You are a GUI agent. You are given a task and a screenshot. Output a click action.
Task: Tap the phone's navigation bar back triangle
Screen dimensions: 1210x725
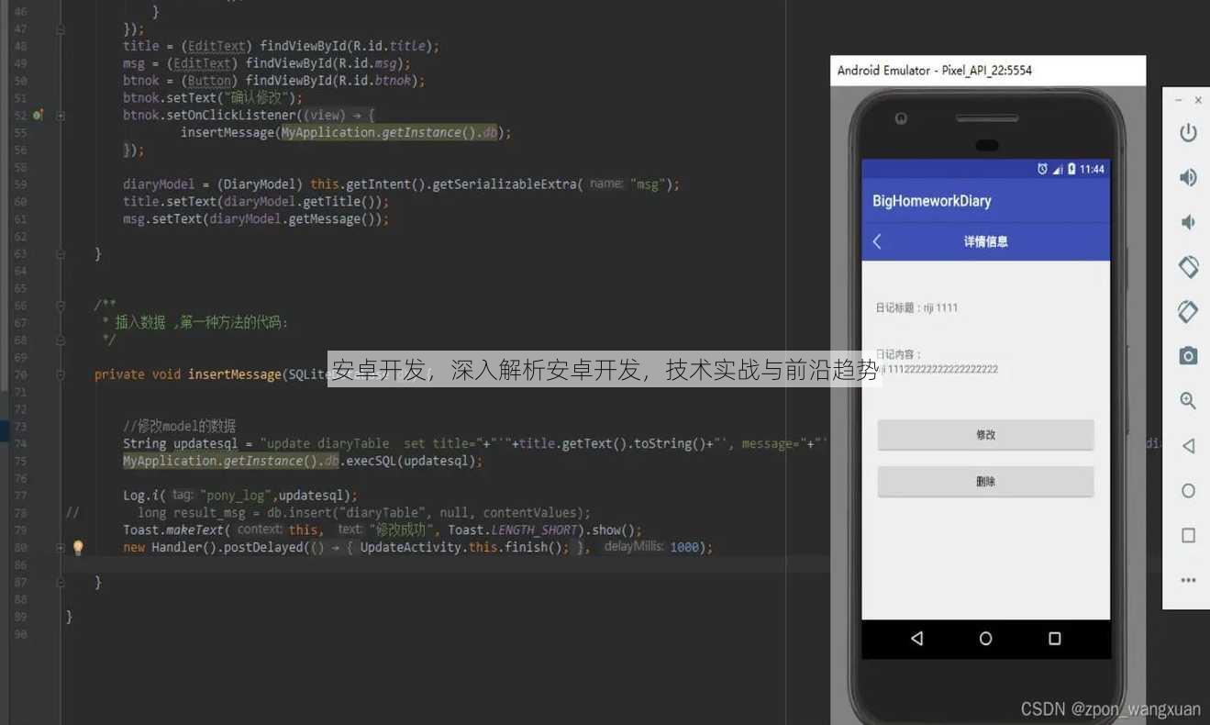pyautogui.click(x=916, y=639)
